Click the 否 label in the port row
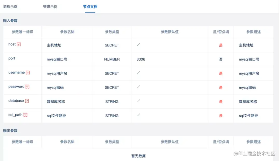Image resolution: width=280 pixels, height=161 pixels. pyautogui.click(x=221, y=59)
